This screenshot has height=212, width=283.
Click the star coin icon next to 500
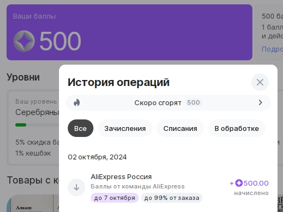click(x=24, y=41)
